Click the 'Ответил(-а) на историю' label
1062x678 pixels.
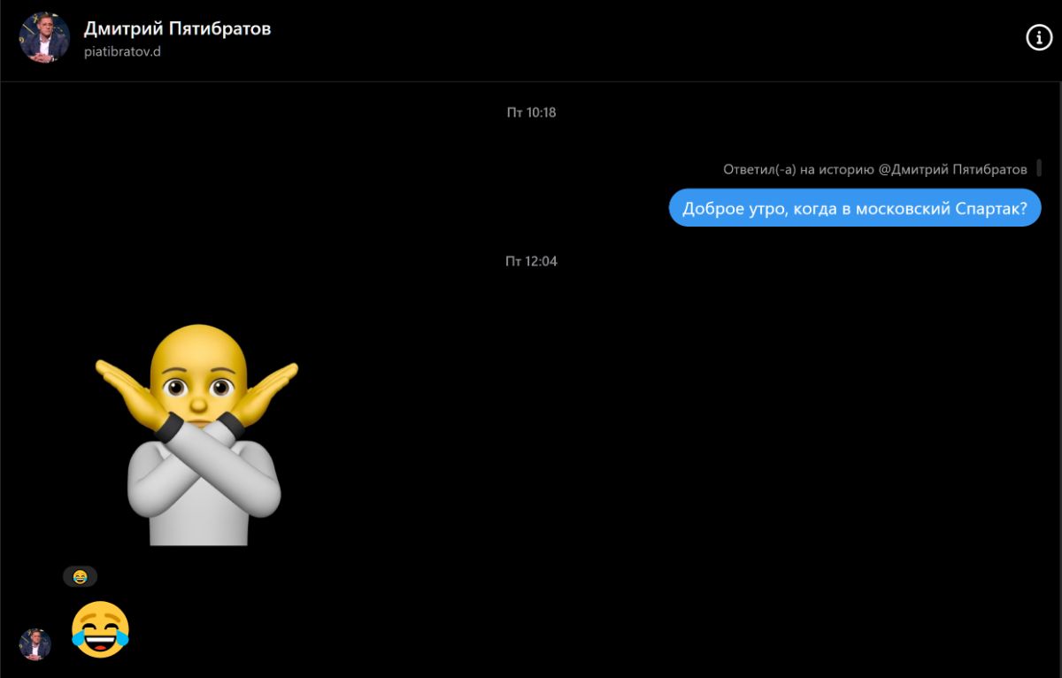pos(798,169)
